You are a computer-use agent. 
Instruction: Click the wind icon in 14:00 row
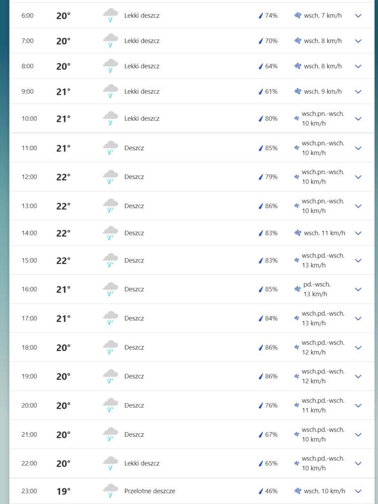point(298,233)
